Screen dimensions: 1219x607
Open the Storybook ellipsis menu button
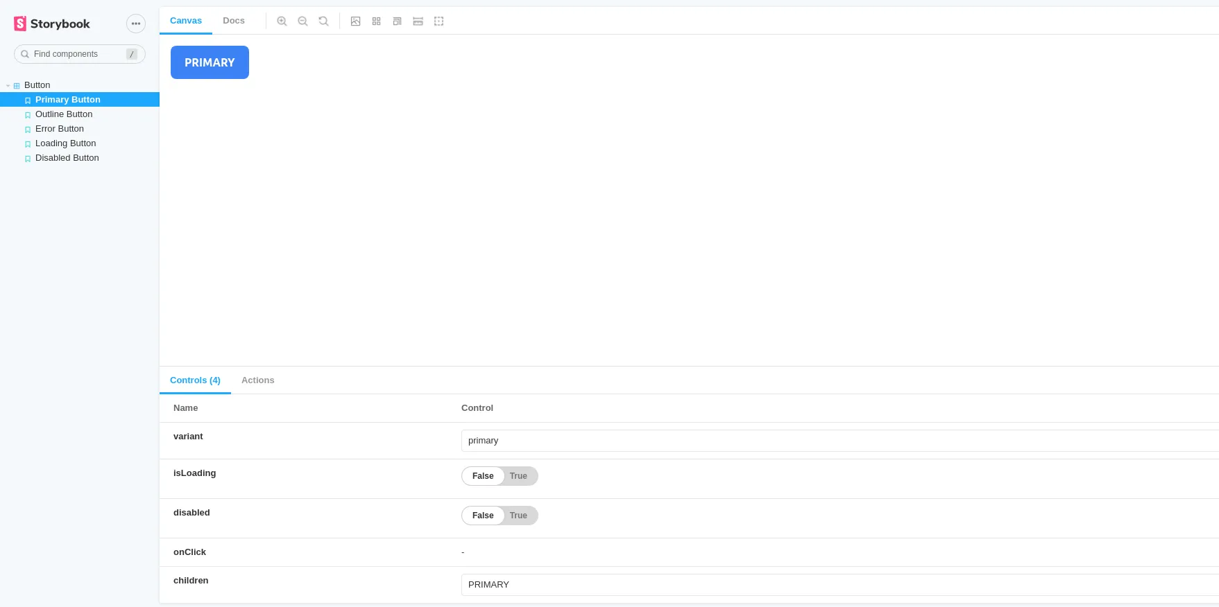click(136, 24)
